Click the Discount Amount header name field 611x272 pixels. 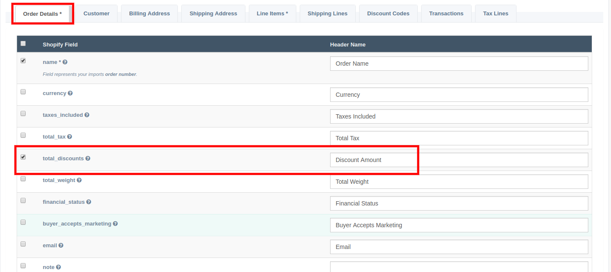(x=459, y=160)
